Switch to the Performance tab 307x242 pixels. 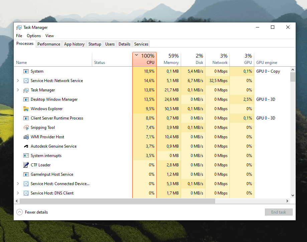(x=49, y=44)
